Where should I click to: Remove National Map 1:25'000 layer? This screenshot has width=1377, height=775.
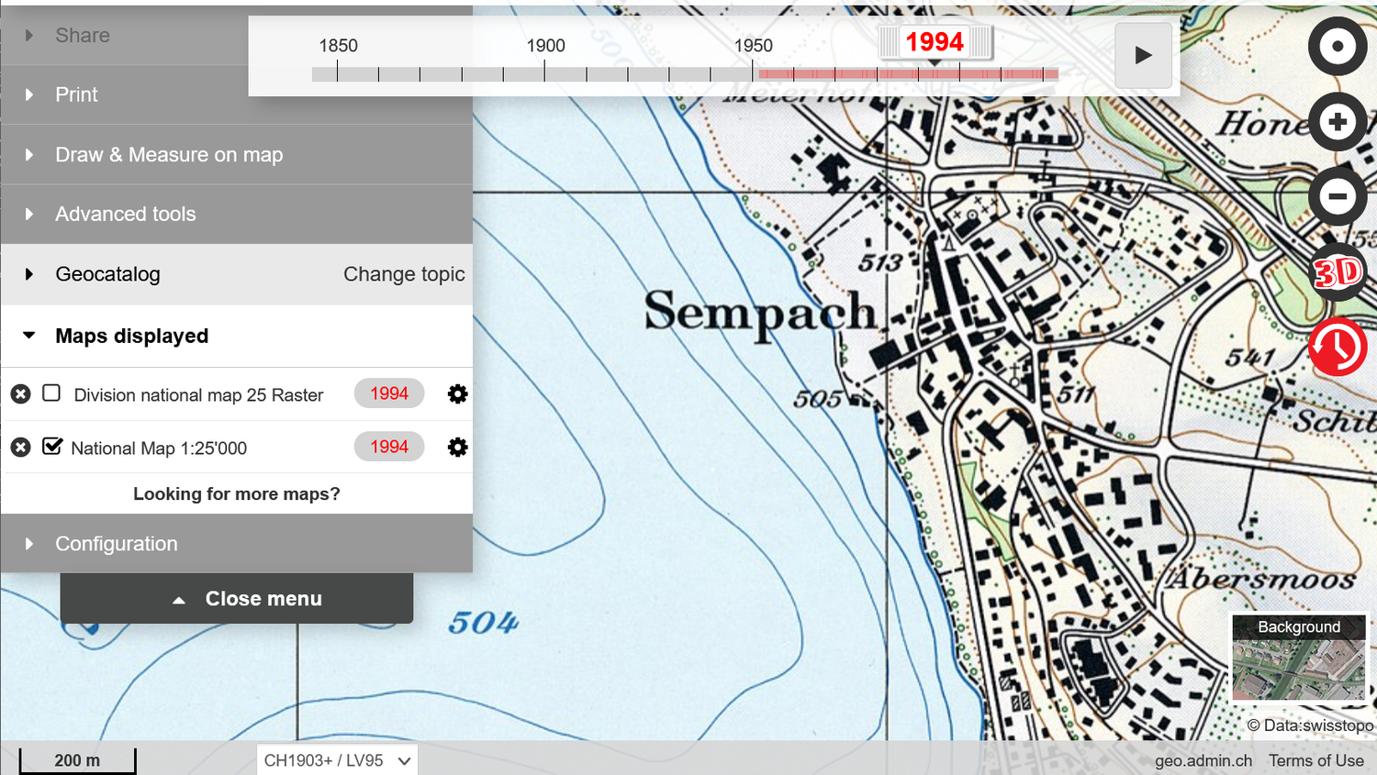(x=20, y=448)
